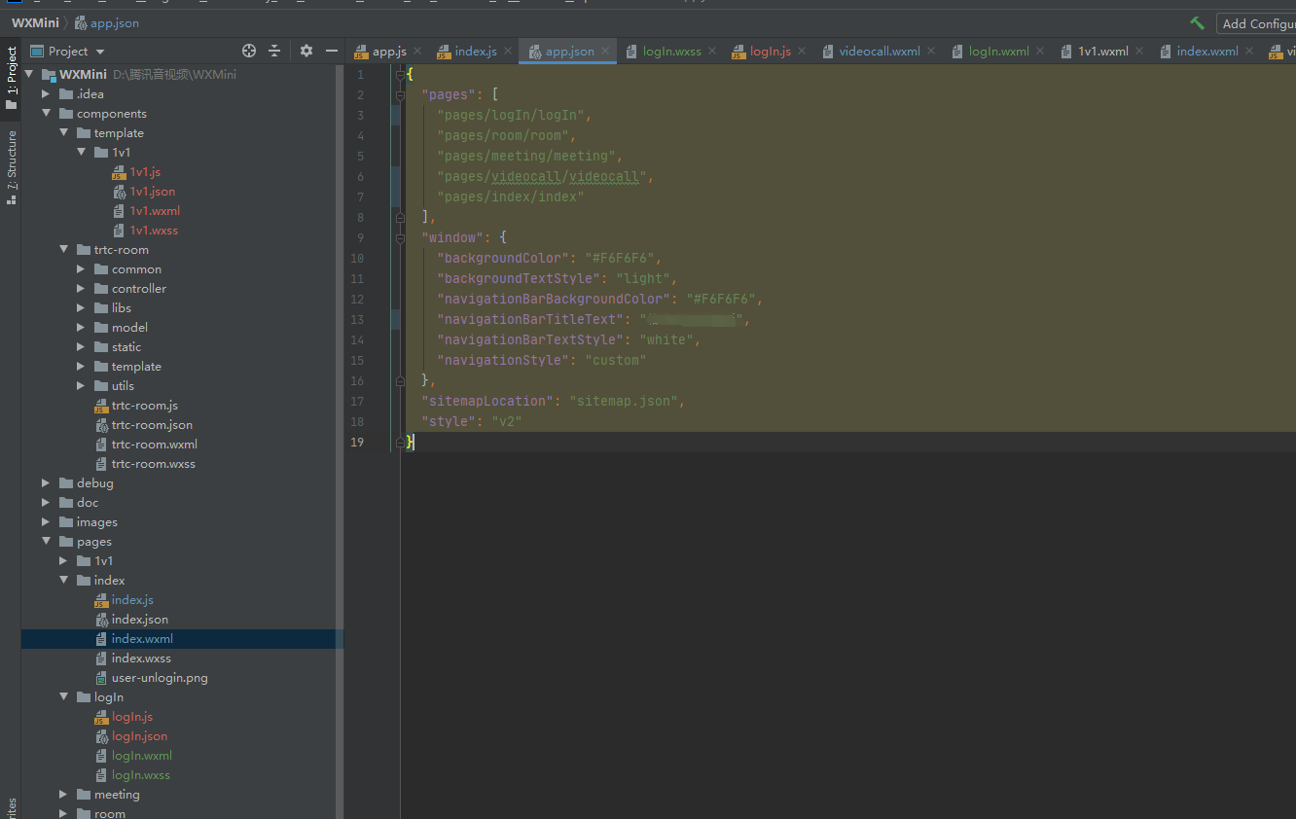
Task: Click the green Build hammer icon
Action: (x=1197, y=23)
